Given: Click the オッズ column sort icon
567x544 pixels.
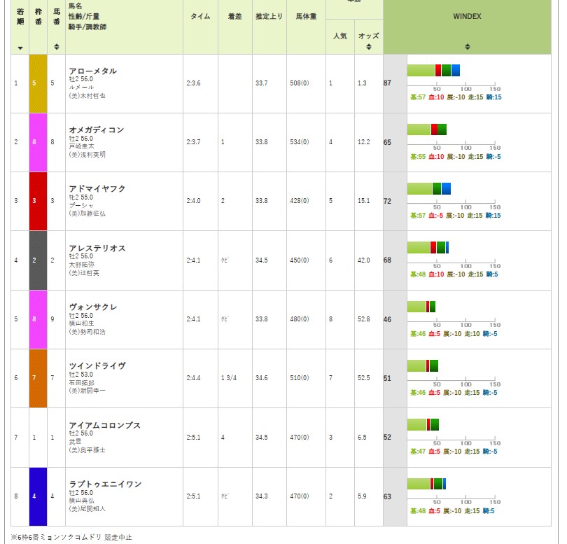Looking at the screenshot, I should point(368,48).
